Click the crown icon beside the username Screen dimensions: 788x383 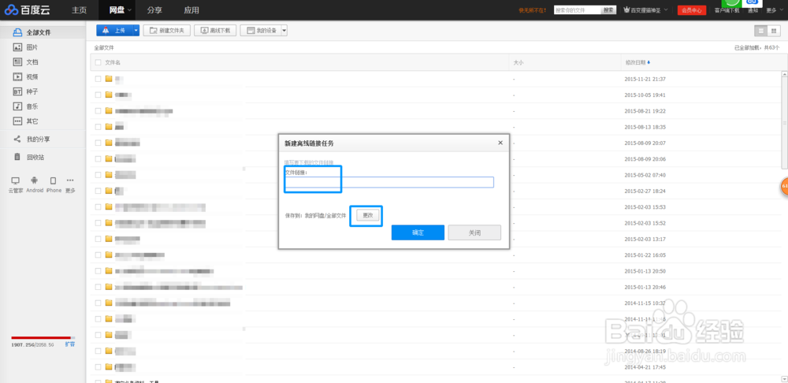626,10
